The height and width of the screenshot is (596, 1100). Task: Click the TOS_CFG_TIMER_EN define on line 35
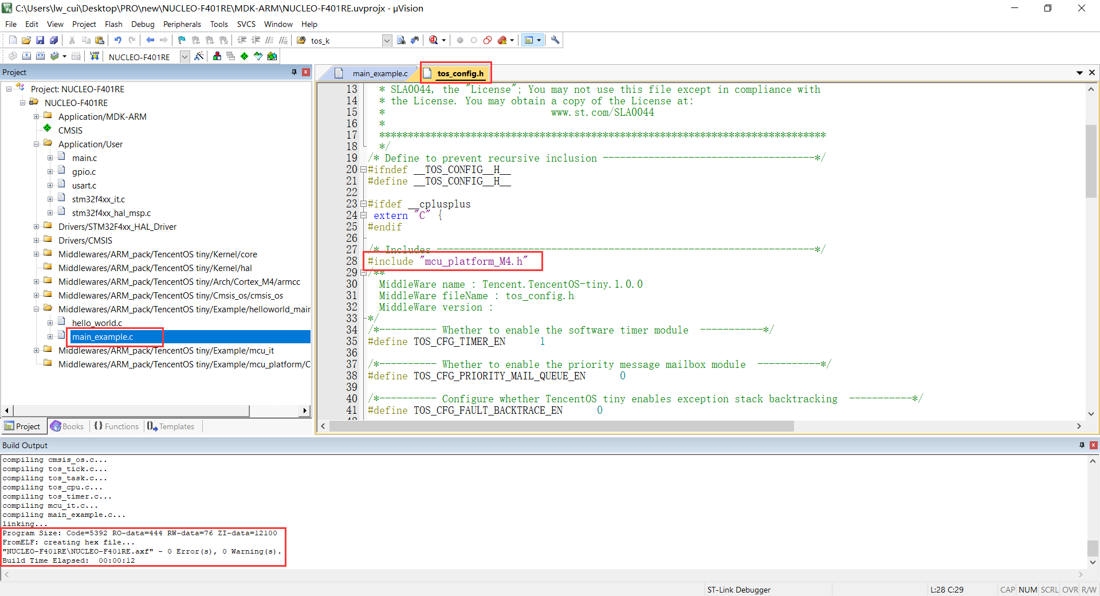pos(459,342)
